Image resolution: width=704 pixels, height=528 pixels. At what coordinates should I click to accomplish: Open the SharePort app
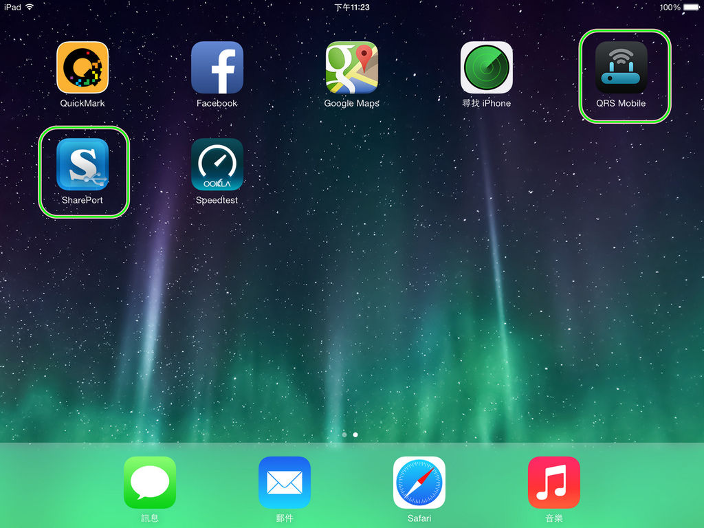(82, 164)
